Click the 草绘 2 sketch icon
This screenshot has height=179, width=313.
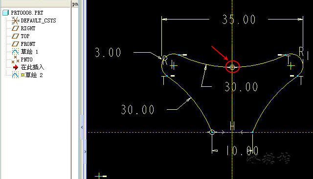coord(15,75)
